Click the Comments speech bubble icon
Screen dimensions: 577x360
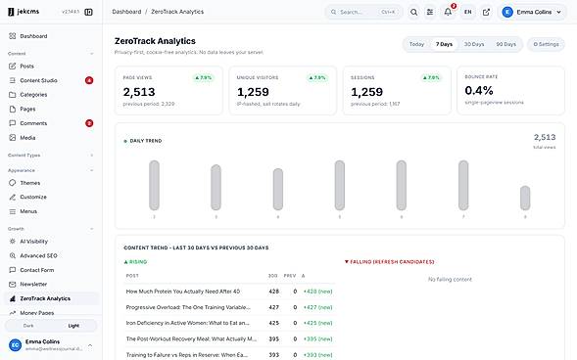(13, 123)
